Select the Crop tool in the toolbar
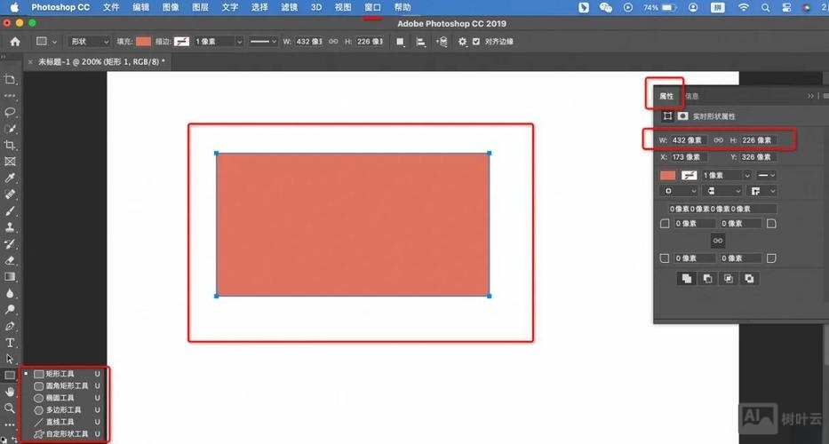Image resolution: width=829 pixels, height=444 pixels. tap(11, 145)
